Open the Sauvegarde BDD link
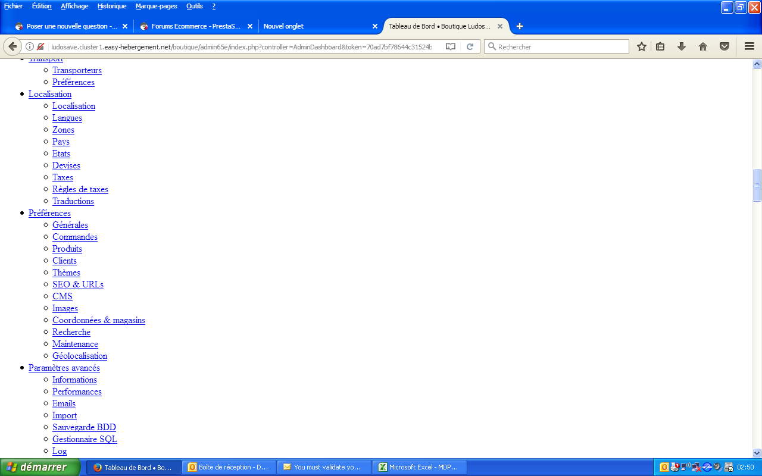 click(x=84, y=427)
